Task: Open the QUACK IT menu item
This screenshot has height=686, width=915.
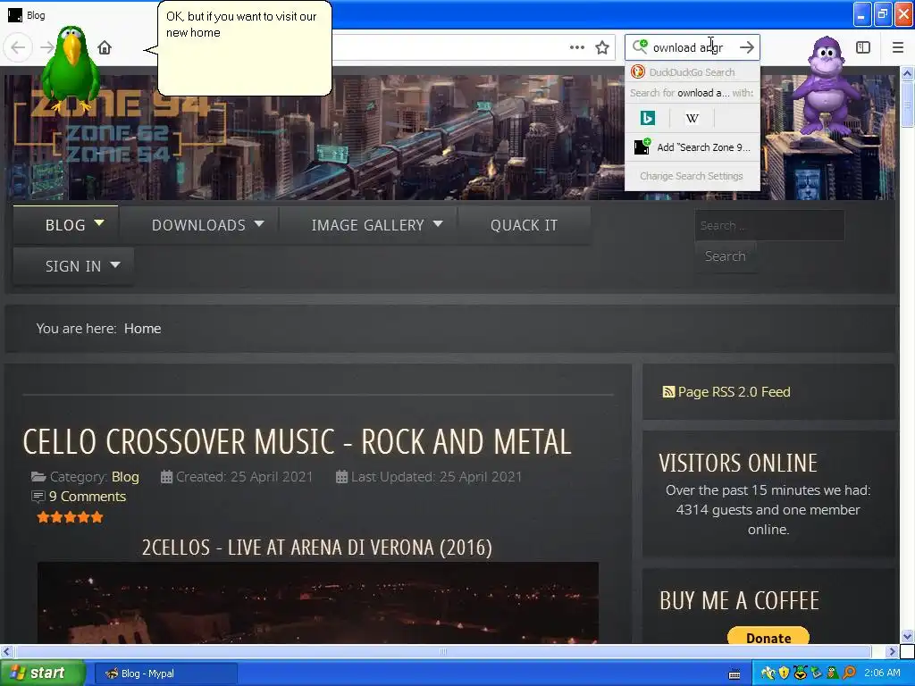Action: (524, 225)
